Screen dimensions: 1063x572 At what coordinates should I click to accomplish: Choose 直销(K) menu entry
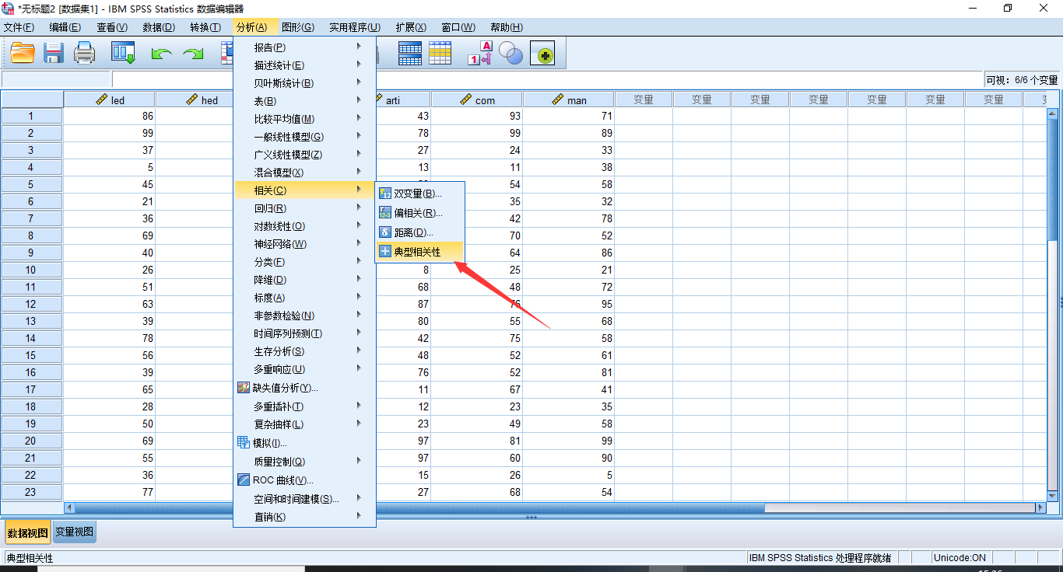[304, 517]
